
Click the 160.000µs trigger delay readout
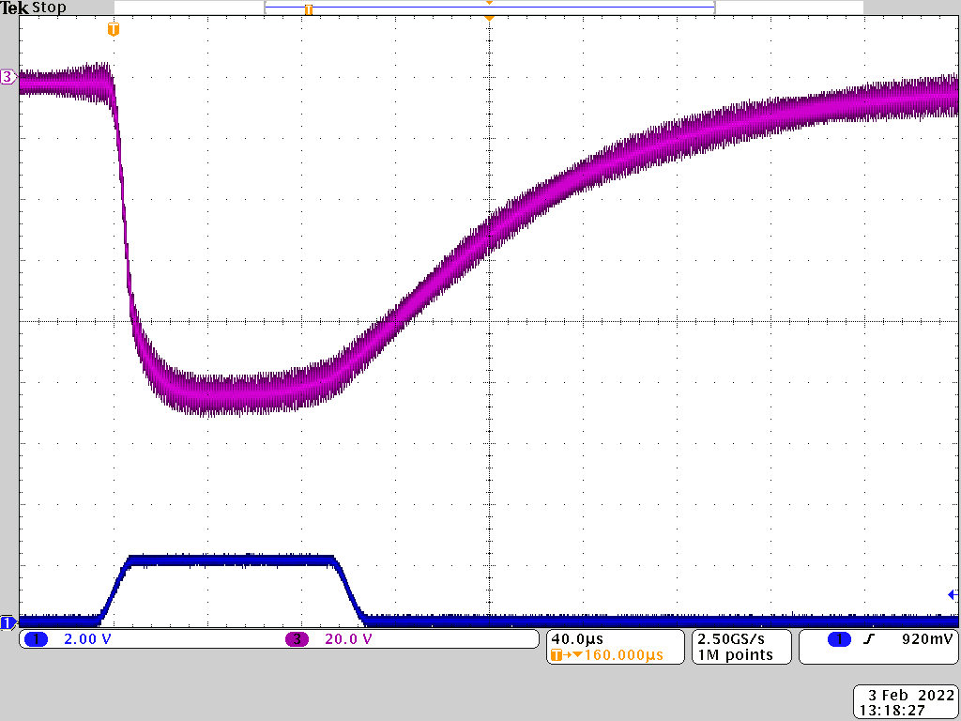pyautogui.click(x=624, y=654)
